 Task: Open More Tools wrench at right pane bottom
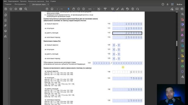[x=182, y=77]
